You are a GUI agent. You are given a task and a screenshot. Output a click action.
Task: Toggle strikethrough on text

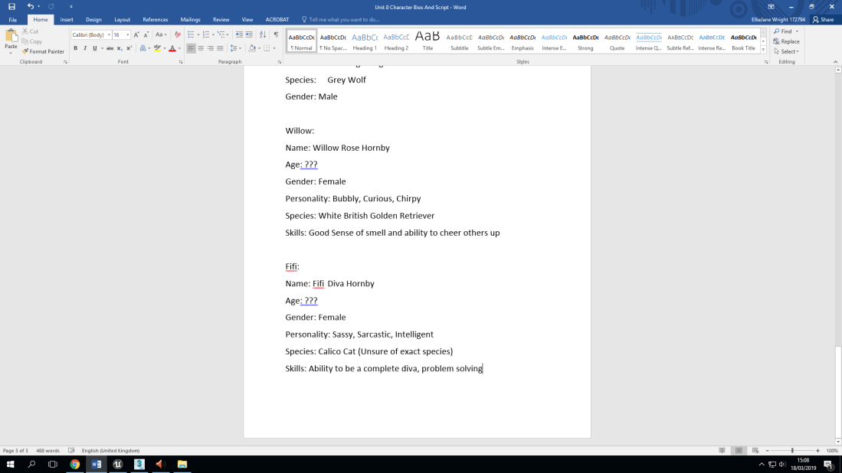(110, 48)
